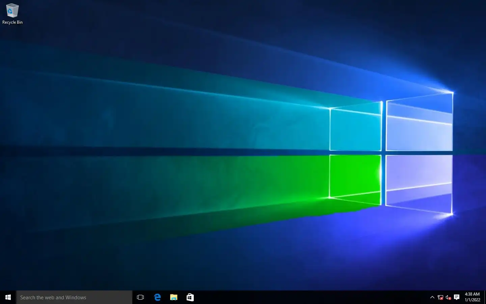The height and width of the screenshot is (304, 486).
Task: Show hidden system tray icons
Action: point(432,297)
